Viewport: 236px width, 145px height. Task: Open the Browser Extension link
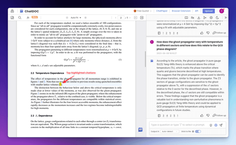[181, 11]
